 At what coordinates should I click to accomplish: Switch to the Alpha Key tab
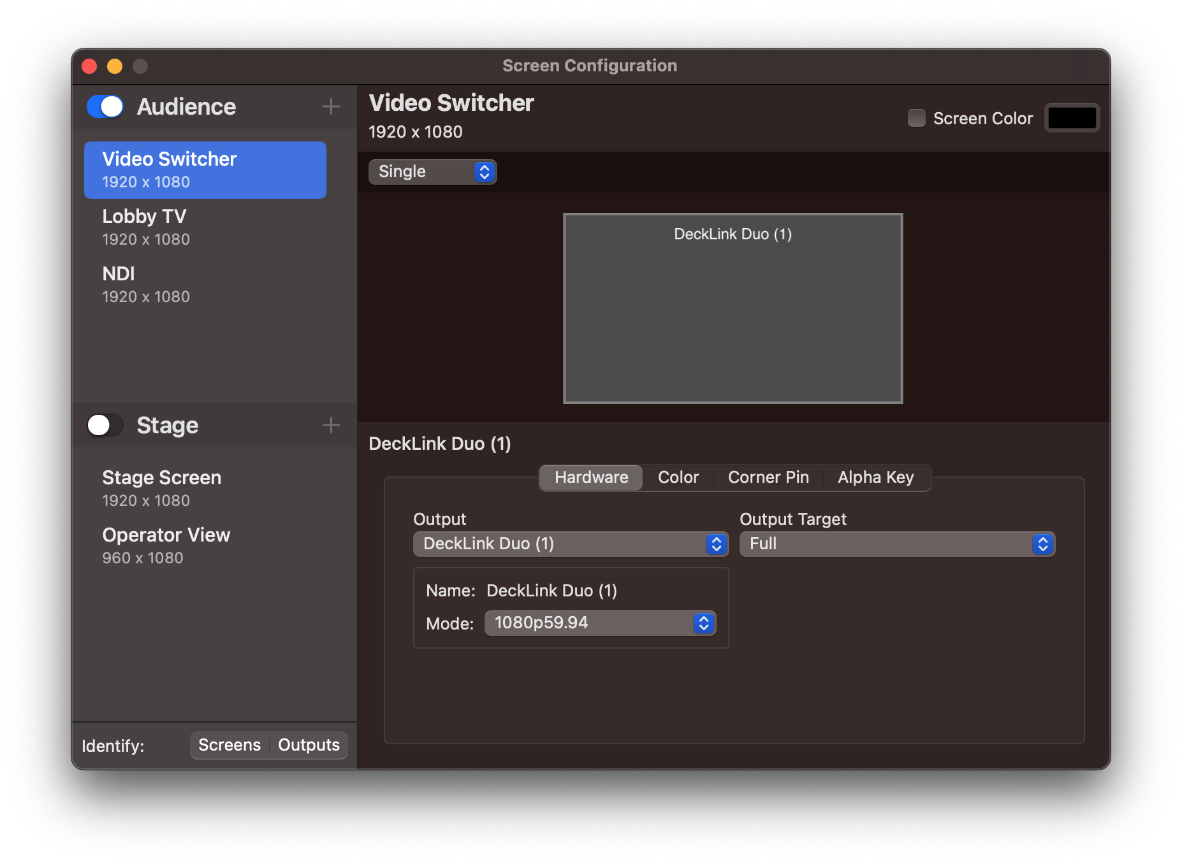[876, 477]
